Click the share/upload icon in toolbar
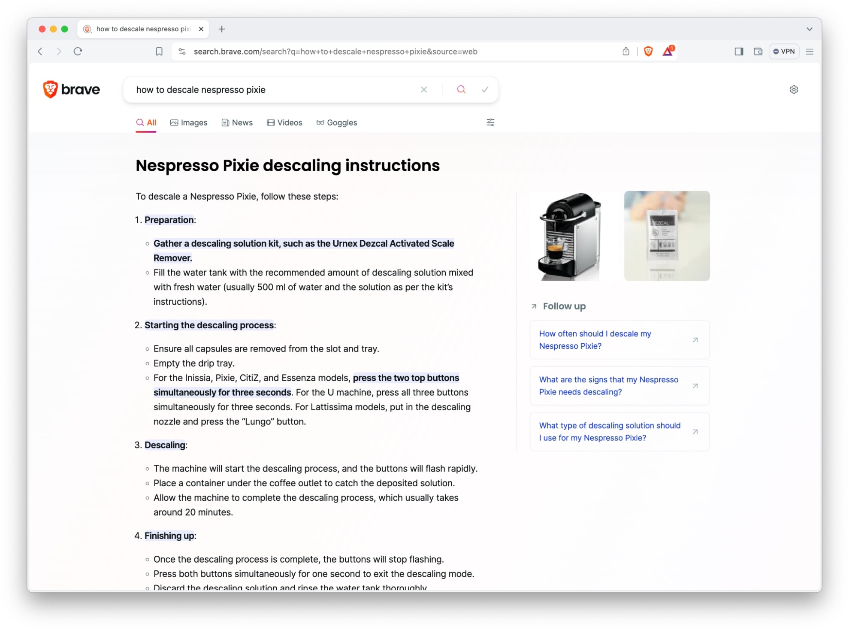 [x=625, y=51]
